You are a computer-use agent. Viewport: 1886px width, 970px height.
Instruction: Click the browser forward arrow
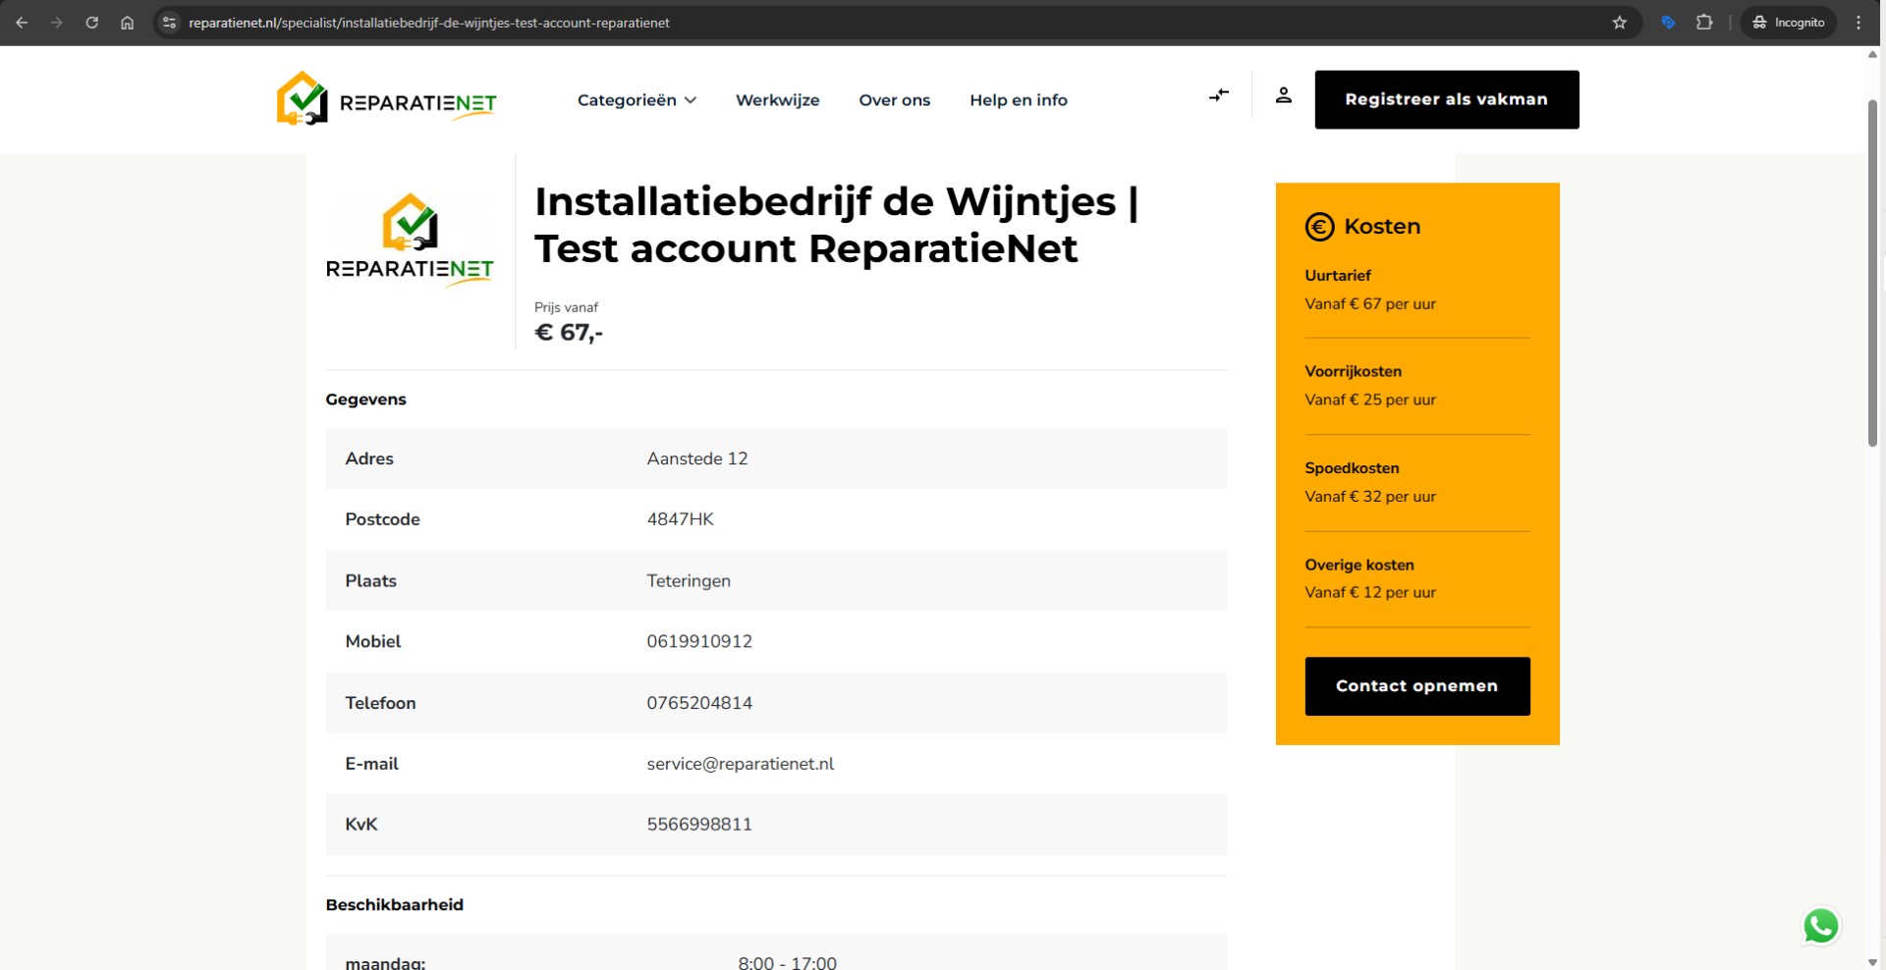coord(57,23)
